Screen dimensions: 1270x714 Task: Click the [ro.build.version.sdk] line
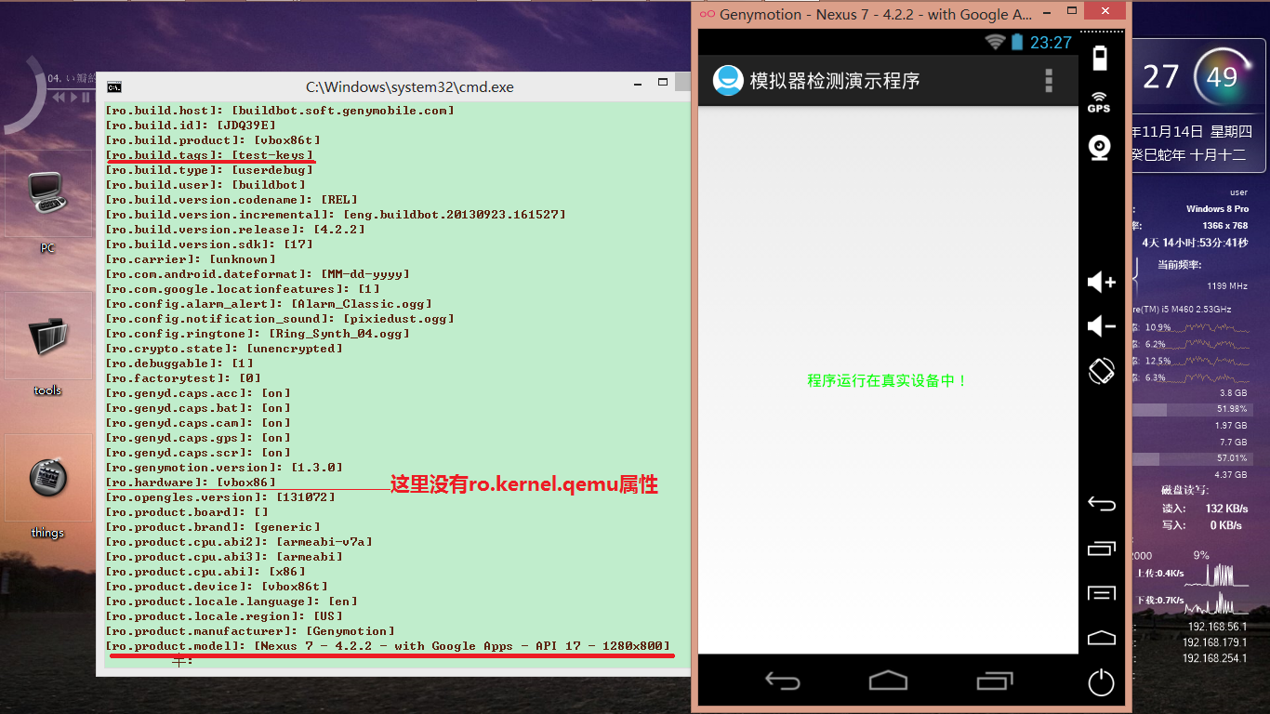pos(209,245)
